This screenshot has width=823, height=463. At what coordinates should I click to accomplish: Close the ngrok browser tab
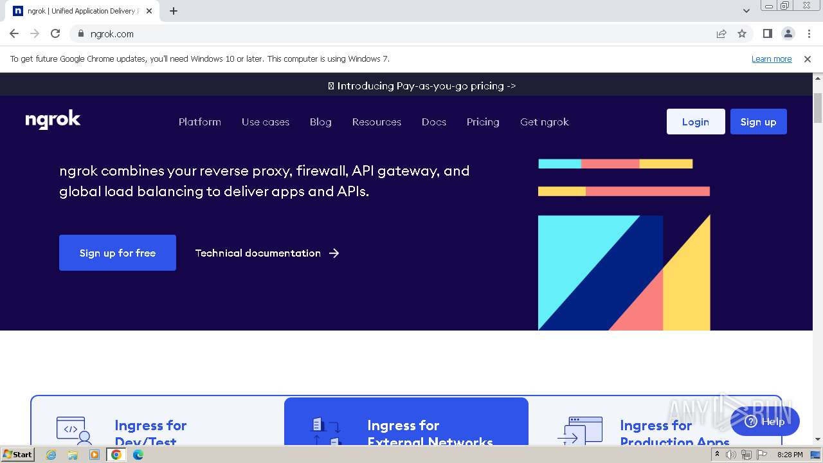tap(149, 11)
